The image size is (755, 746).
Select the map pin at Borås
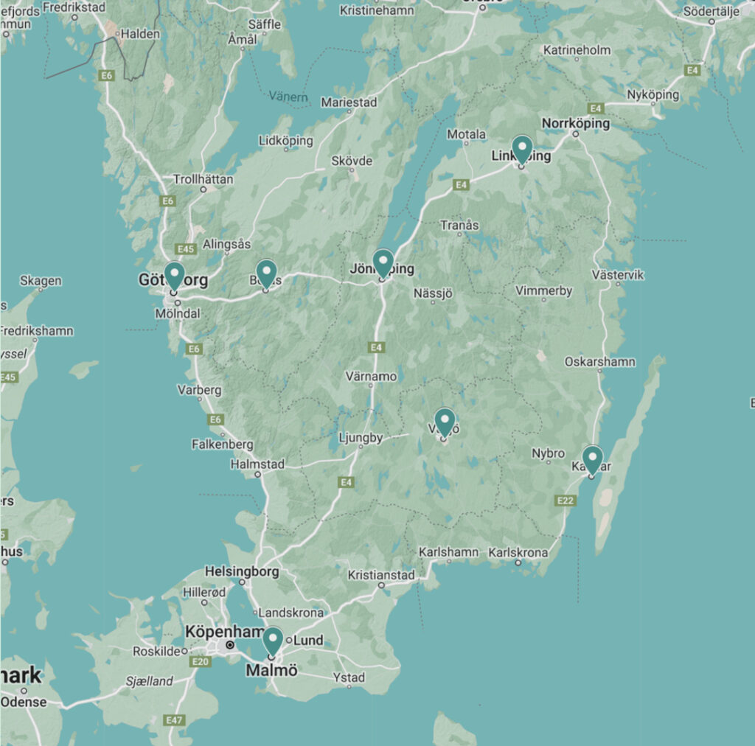point(265,273)
